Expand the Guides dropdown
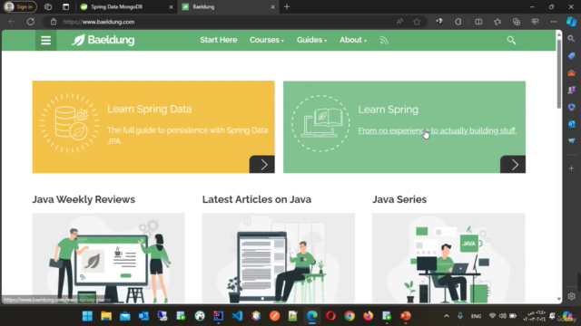Screen dimensions: 581x326 point(311,40)
